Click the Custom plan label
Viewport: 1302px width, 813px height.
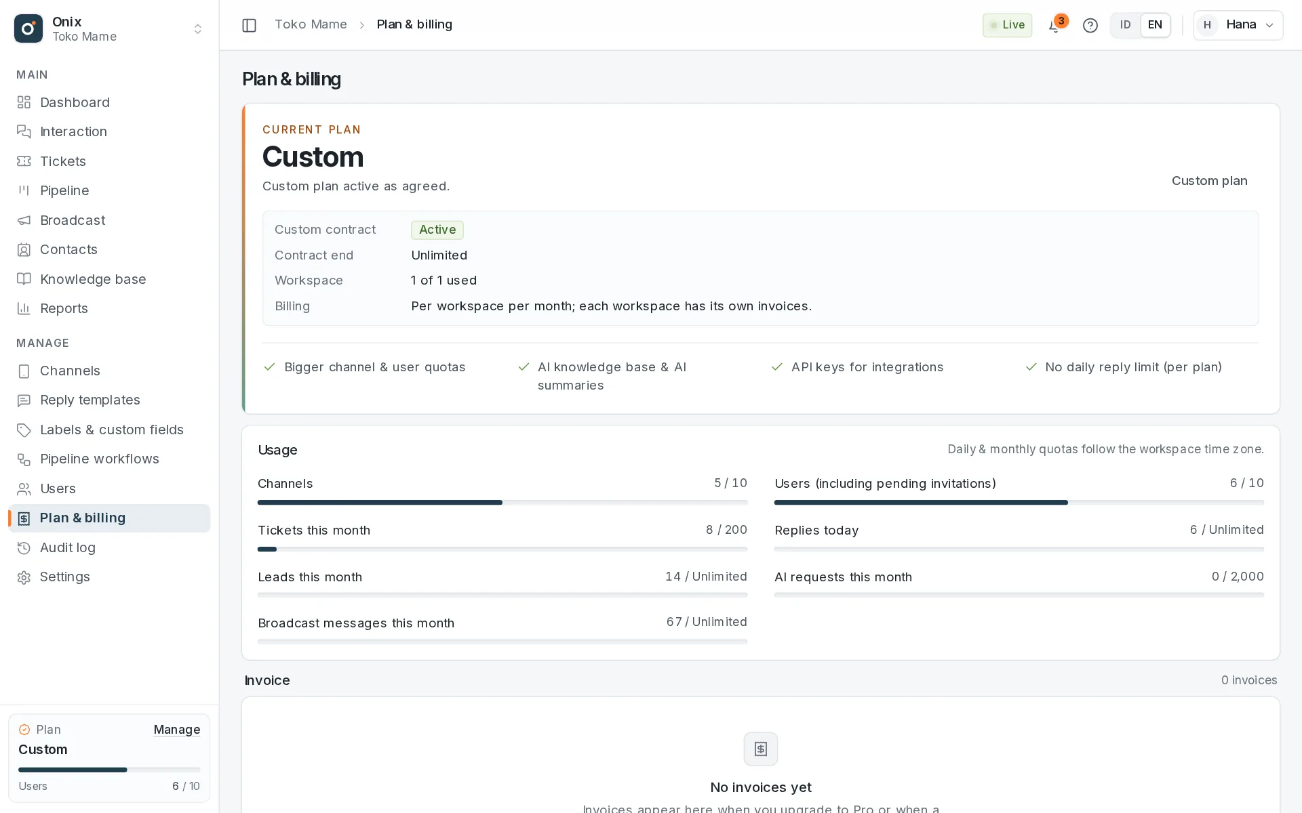point(1209,181)
